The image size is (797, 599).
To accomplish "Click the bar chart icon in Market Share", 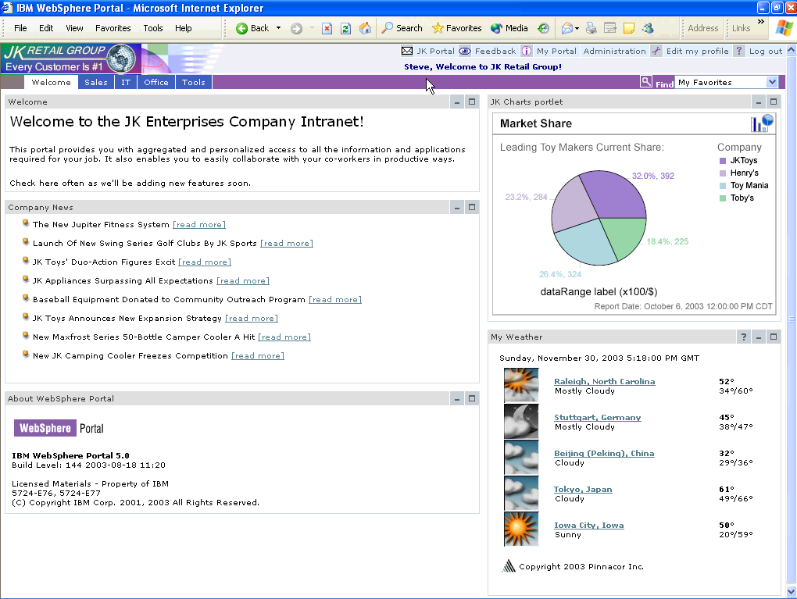I will pos(761,123).
